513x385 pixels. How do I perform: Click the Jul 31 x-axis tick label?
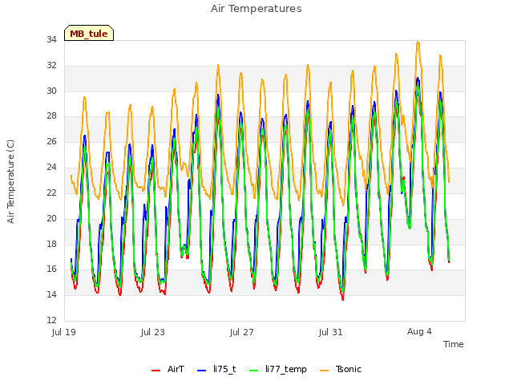click(x=331, y=332)
